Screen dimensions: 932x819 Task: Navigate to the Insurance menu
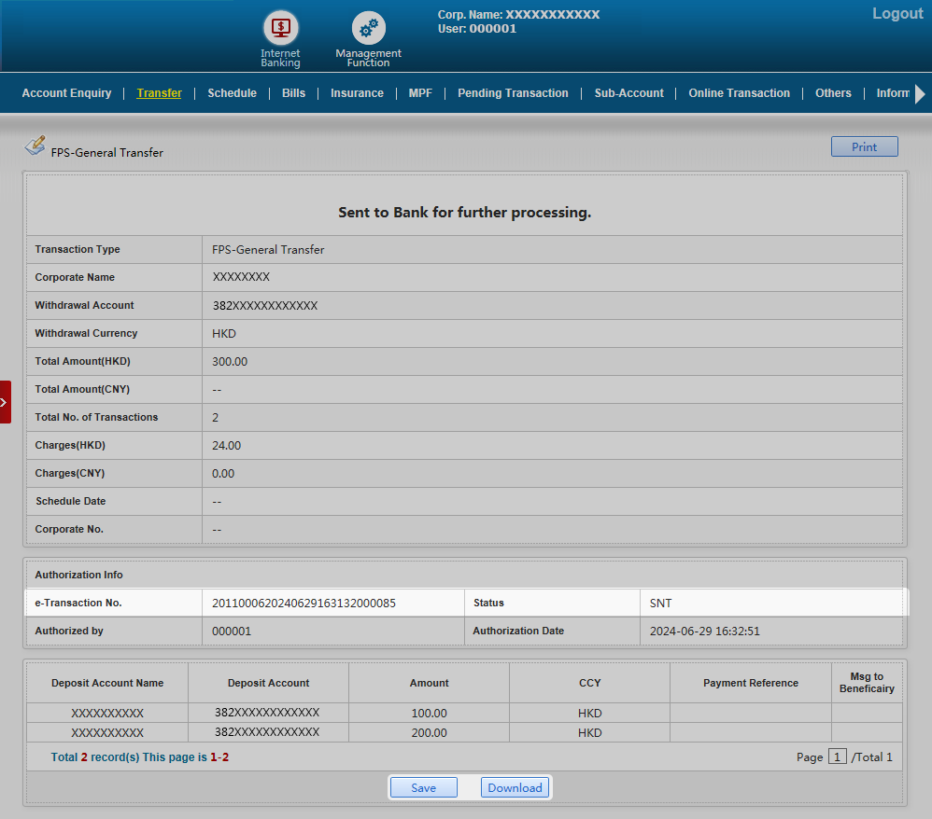point(357,93)
